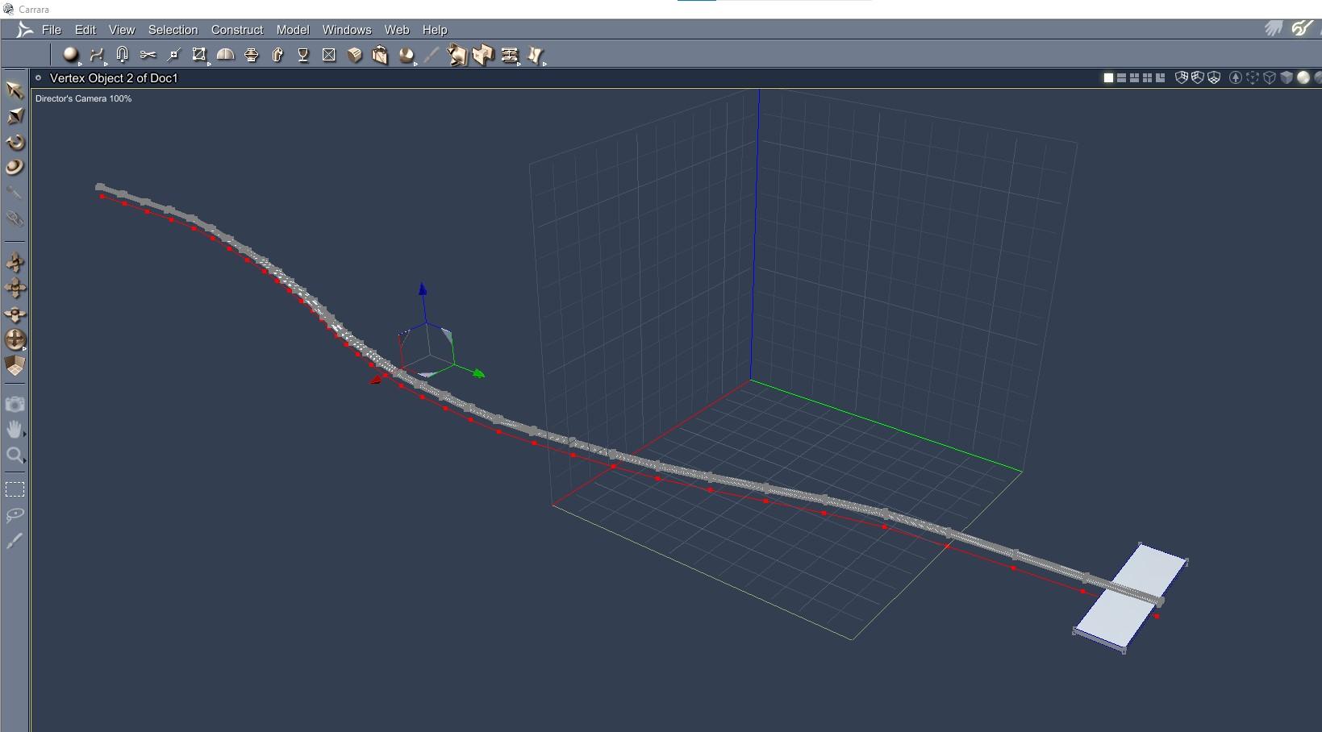Select the cut sphere boolean tool
1322x732 pixels.
click(x=406, y=54)
